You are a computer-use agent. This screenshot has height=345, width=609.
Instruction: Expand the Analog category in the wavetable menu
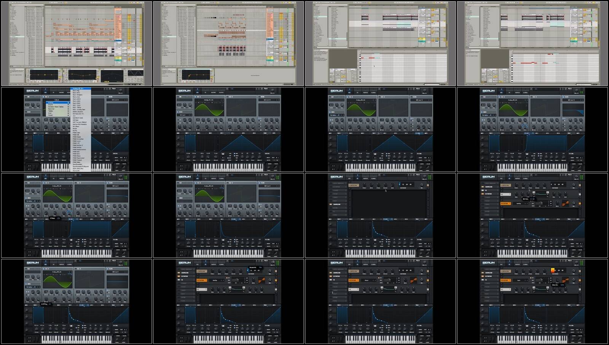(x=58, y=102)
